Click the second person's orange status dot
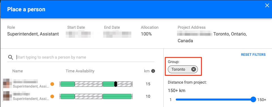 (x=52, y=97)
